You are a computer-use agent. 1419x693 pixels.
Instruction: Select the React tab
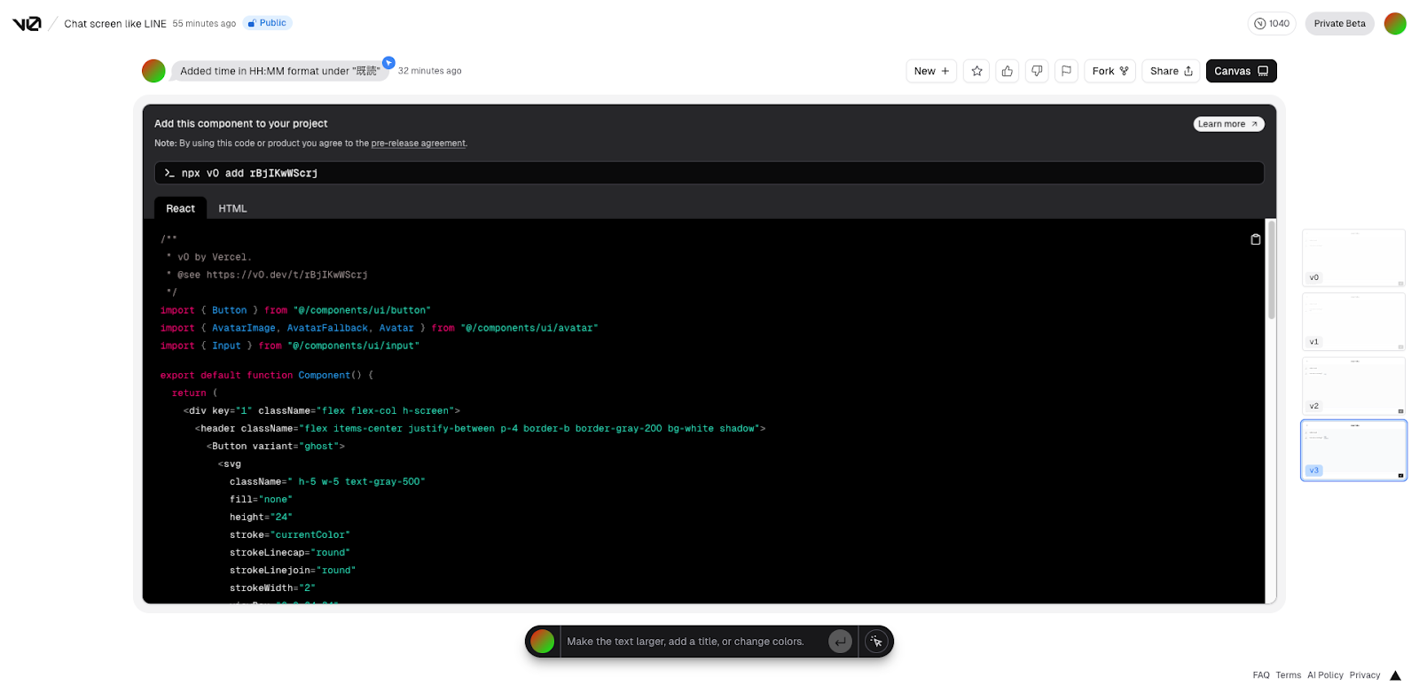click(x=180, y=208)
